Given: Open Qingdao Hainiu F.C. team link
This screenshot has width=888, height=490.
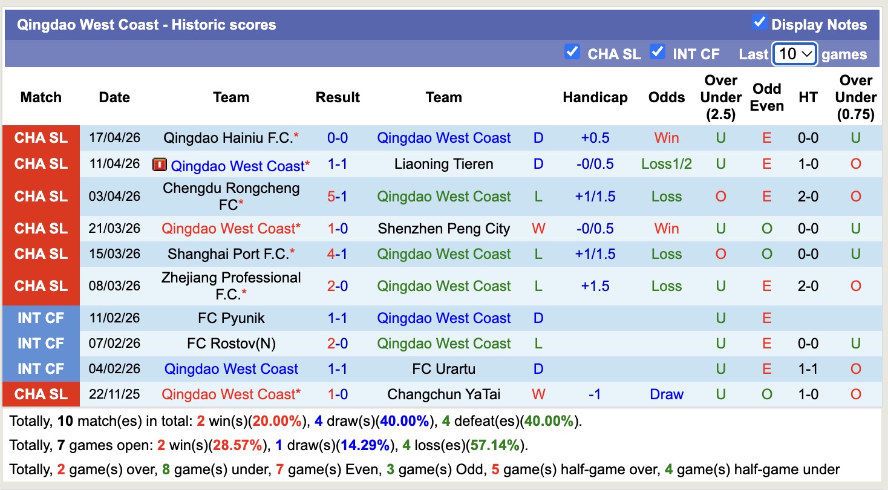Looking at the screenshot, I should 228,138.
